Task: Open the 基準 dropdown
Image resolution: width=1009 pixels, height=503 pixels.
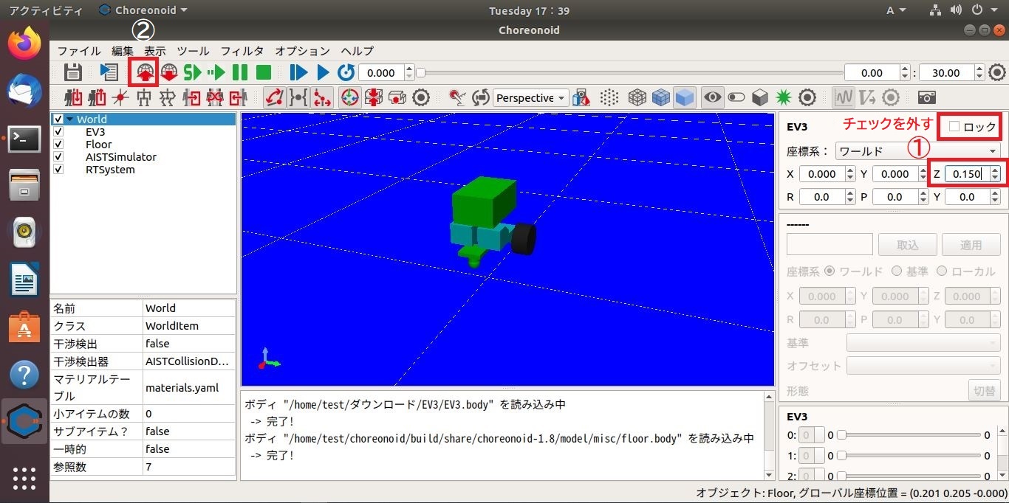Action: [x=923, y=343]
